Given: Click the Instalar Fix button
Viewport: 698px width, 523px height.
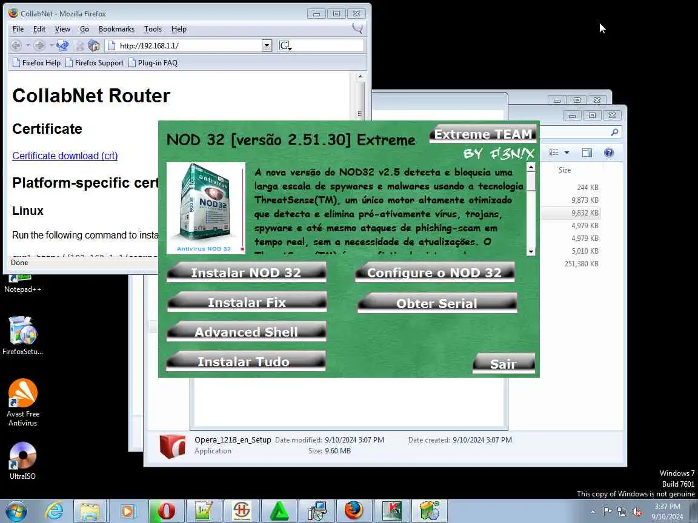Looking at the screenshot, I should [x=247, y=302].
